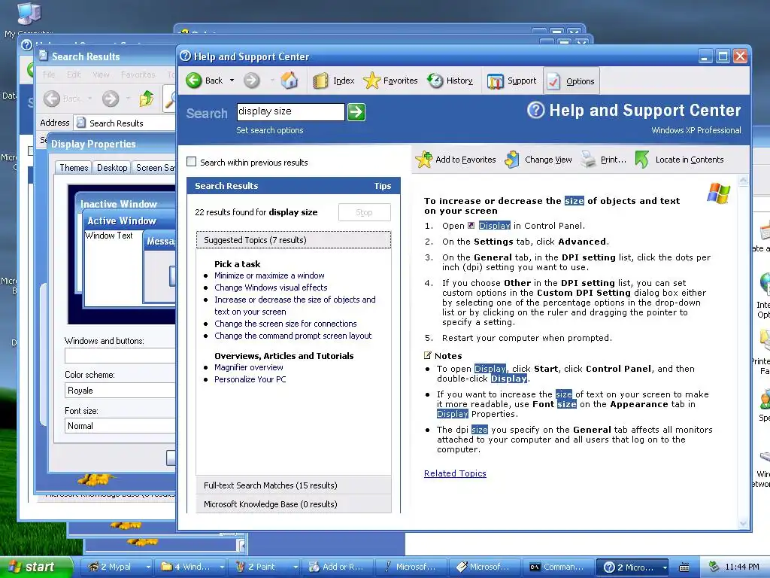This screenshot has width=770, height=578.
Task: Click the display size search field
Action: tap(291, 112)
